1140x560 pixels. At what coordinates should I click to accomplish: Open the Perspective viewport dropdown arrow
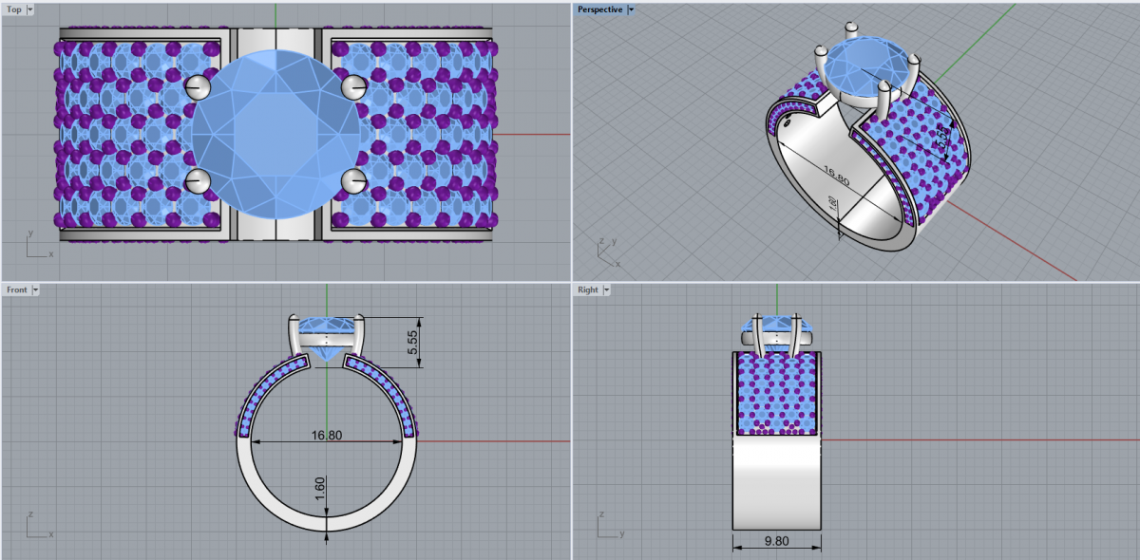(x=631, y=9)
